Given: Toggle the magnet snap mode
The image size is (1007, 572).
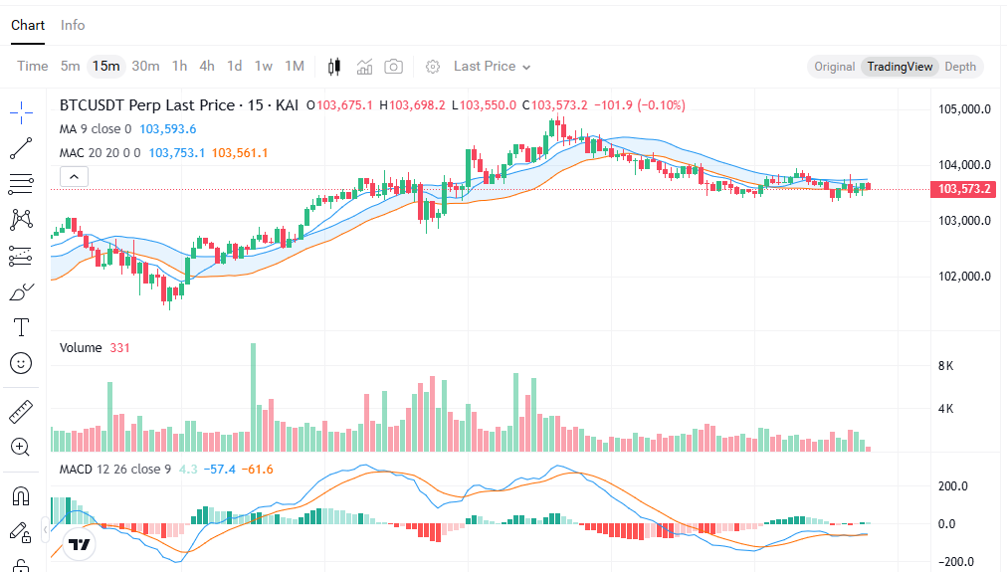Looking at the screenshot, I should pos(21,496).
